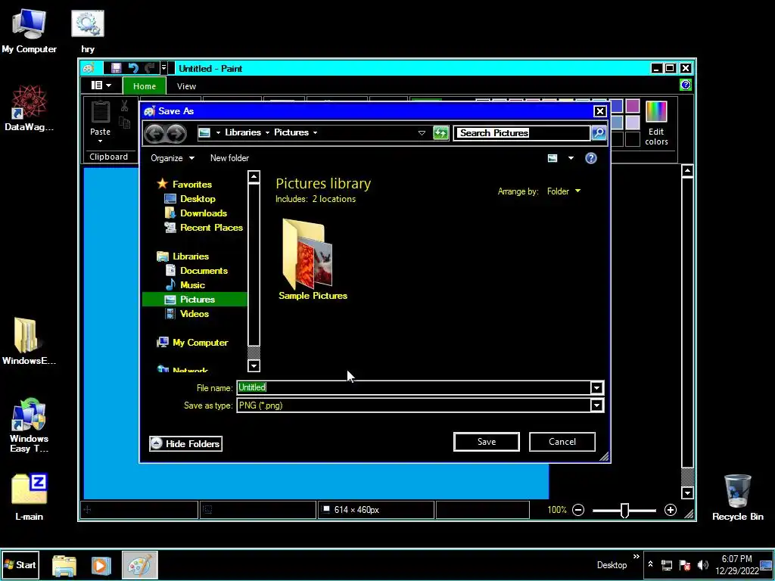Click the Back arrow in Save As dialog
This screenshot has height=581, width=775.
click(154, 133)
